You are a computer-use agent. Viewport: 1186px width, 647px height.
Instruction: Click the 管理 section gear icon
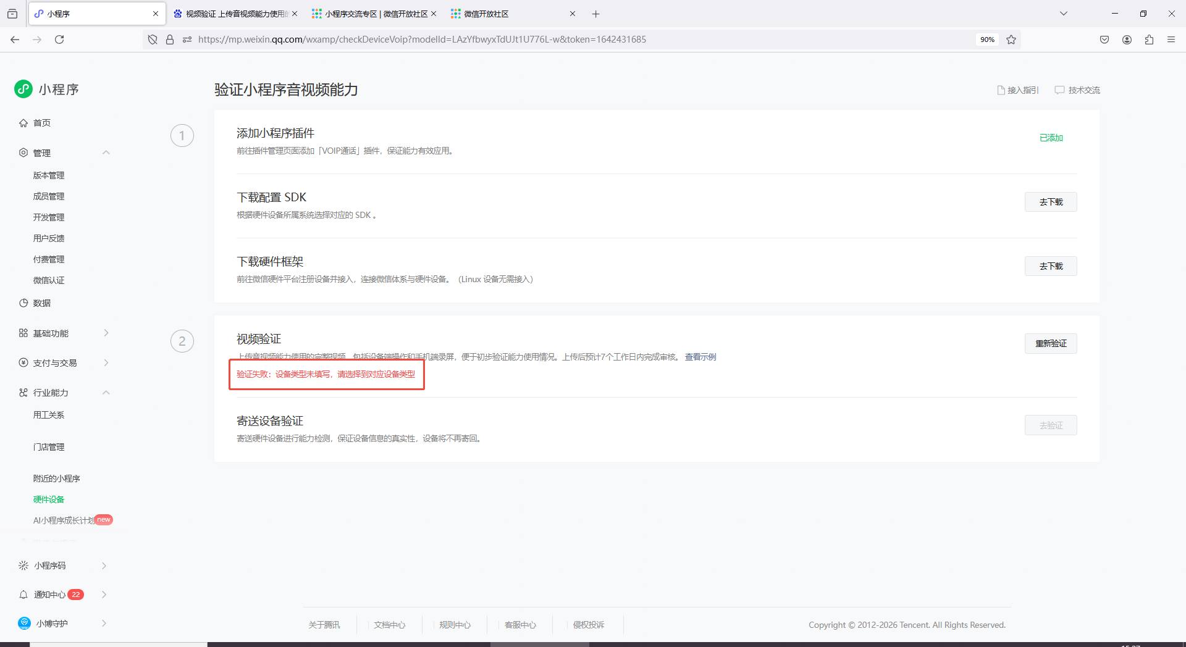pos(23,152)
